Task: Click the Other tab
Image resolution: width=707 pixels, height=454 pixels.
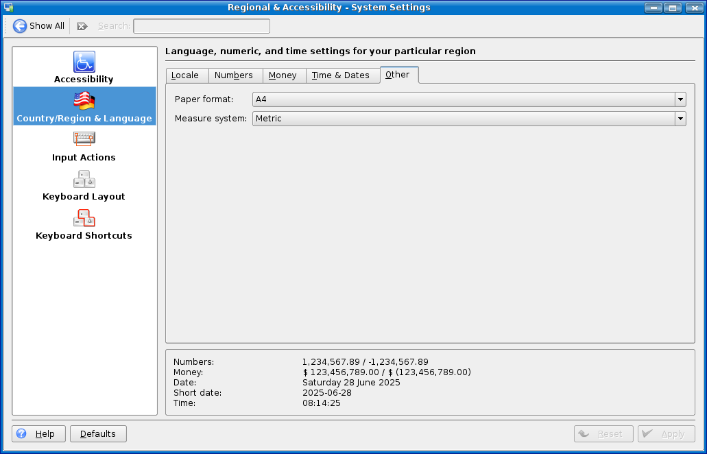Action: coord(398,75)
